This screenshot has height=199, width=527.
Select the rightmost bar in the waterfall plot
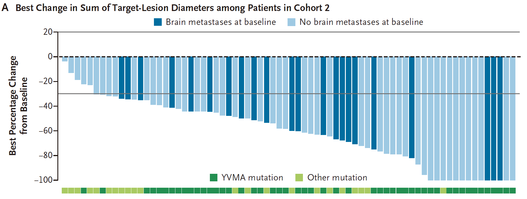click(x=513, y=118)
